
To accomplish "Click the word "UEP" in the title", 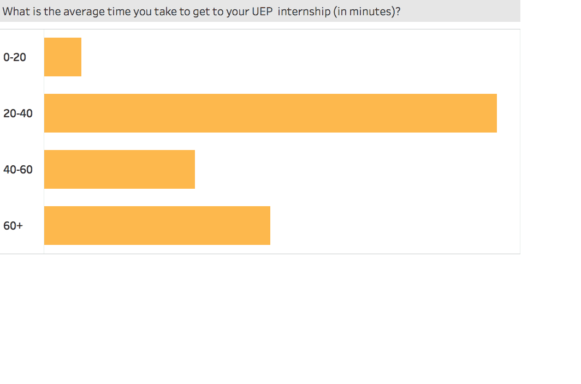I will click(260, 11).
